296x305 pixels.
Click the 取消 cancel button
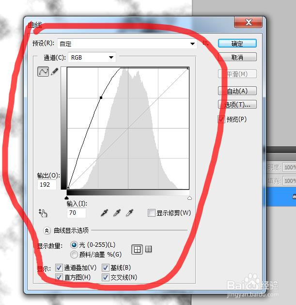tap(237, 57)
